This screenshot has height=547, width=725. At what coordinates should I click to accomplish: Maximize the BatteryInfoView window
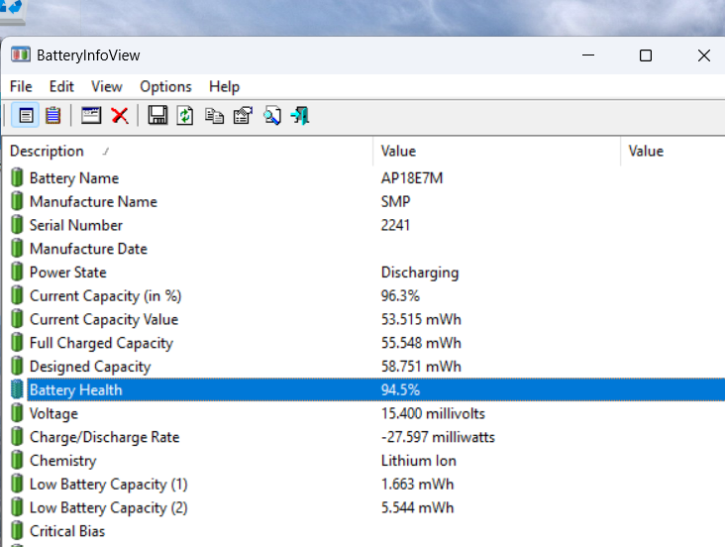click(646, 55)
